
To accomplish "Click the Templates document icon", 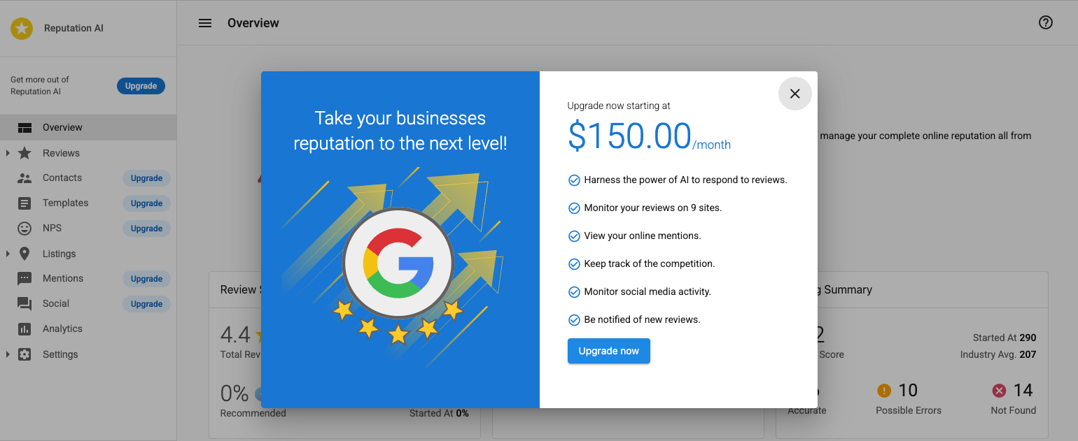I will pyautogui.click(x=24, y=203).
